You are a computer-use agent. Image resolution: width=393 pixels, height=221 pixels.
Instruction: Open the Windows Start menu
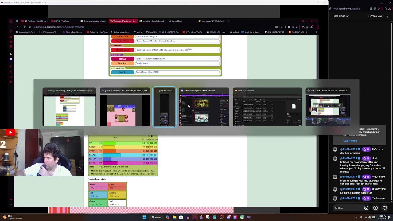144,217
